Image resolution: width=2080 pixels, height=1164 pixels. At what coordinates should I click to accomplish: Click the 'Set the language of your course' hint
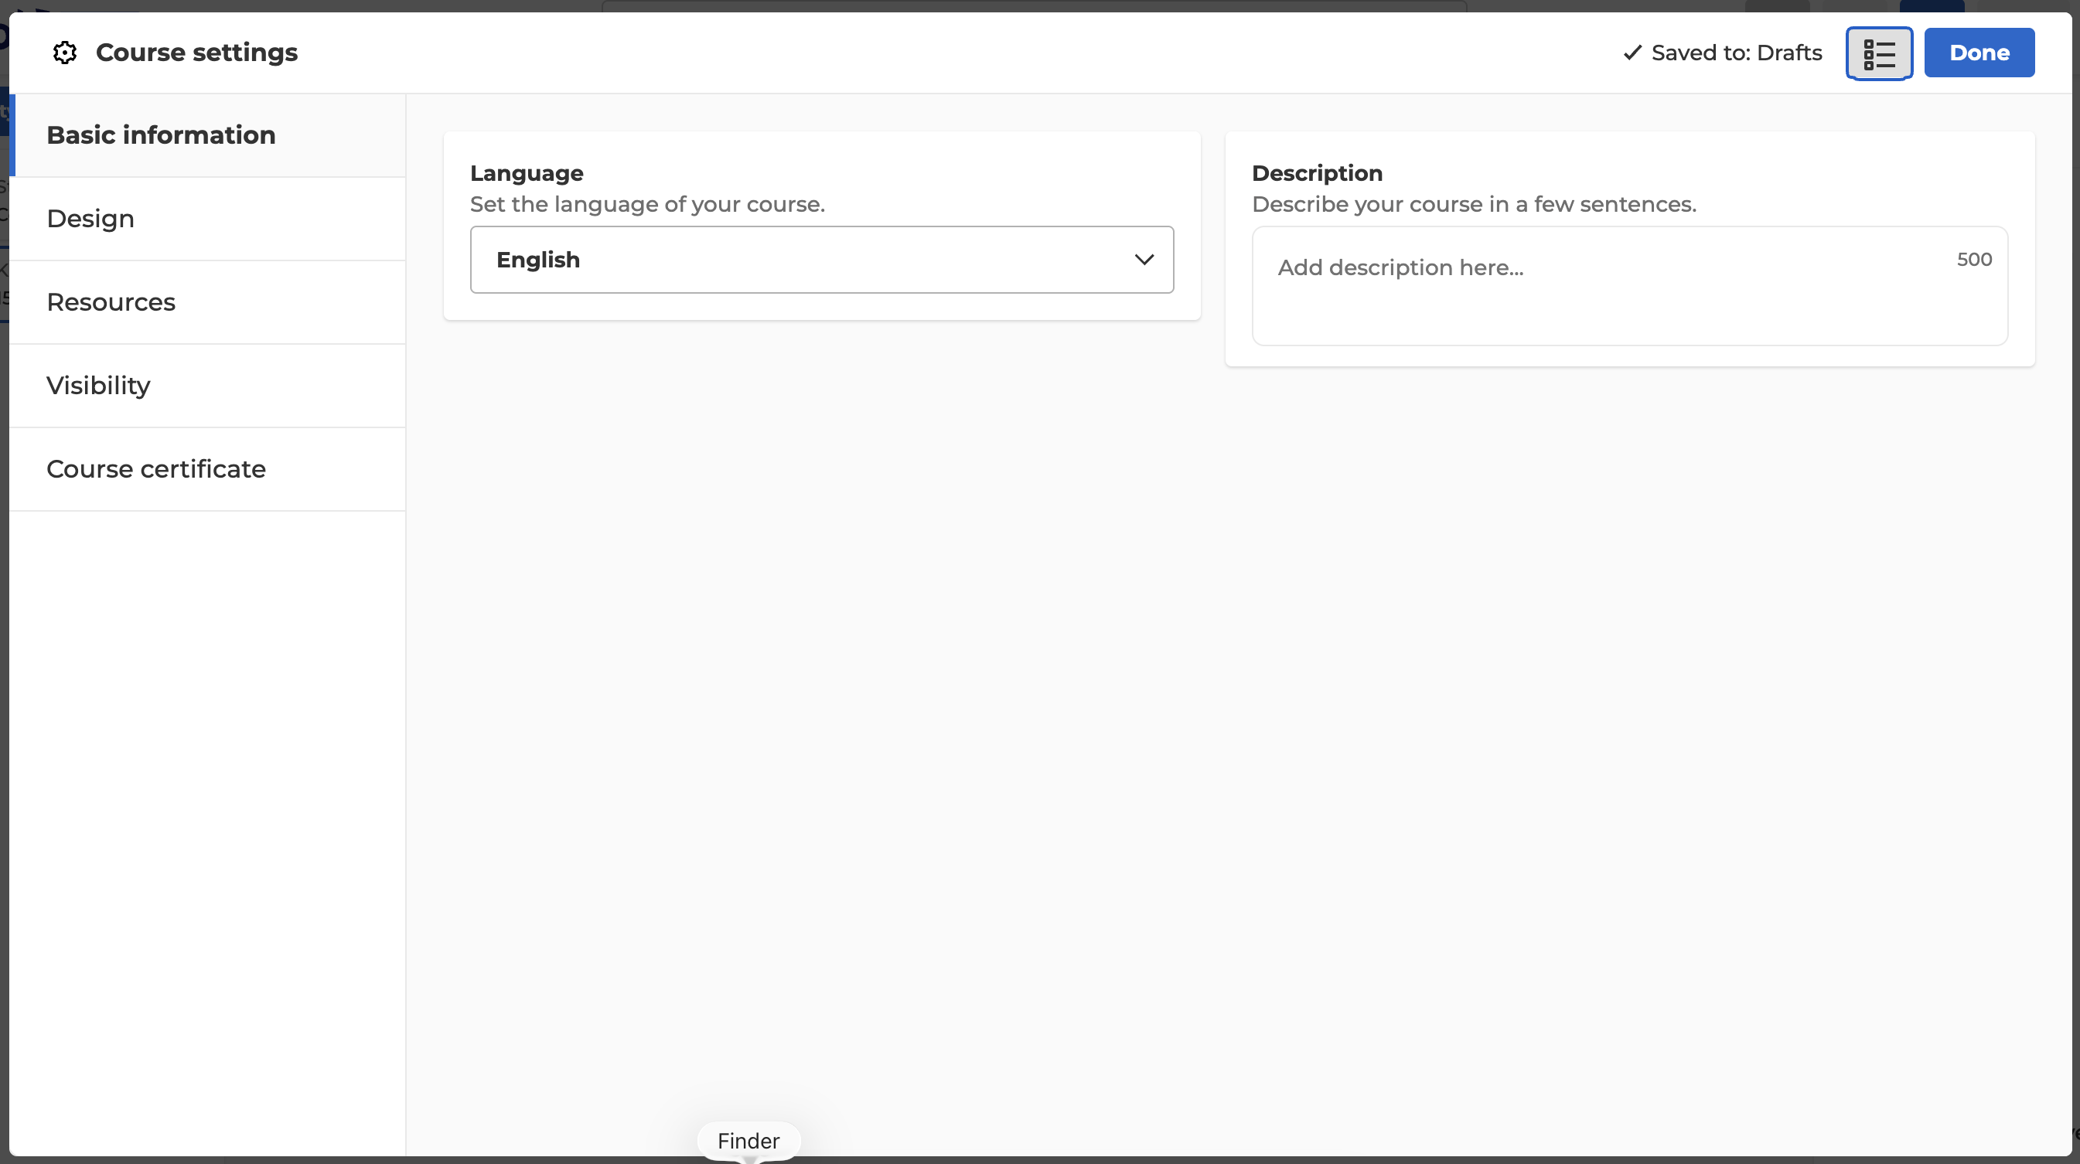click(x=647, y=204)
